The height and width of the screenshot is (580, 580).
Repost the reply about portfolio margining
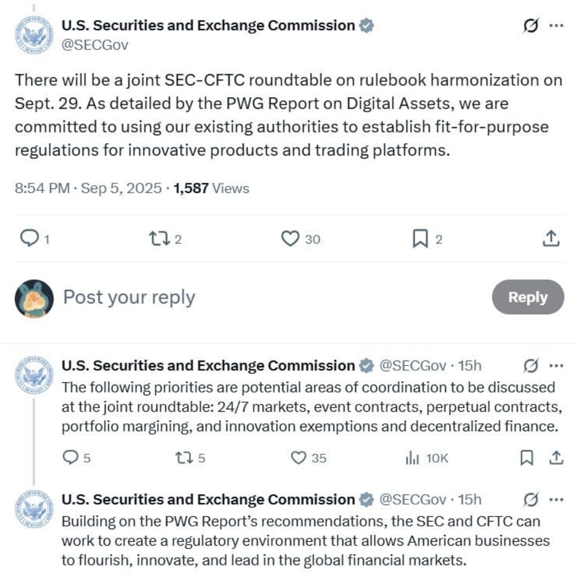point(183,458)
